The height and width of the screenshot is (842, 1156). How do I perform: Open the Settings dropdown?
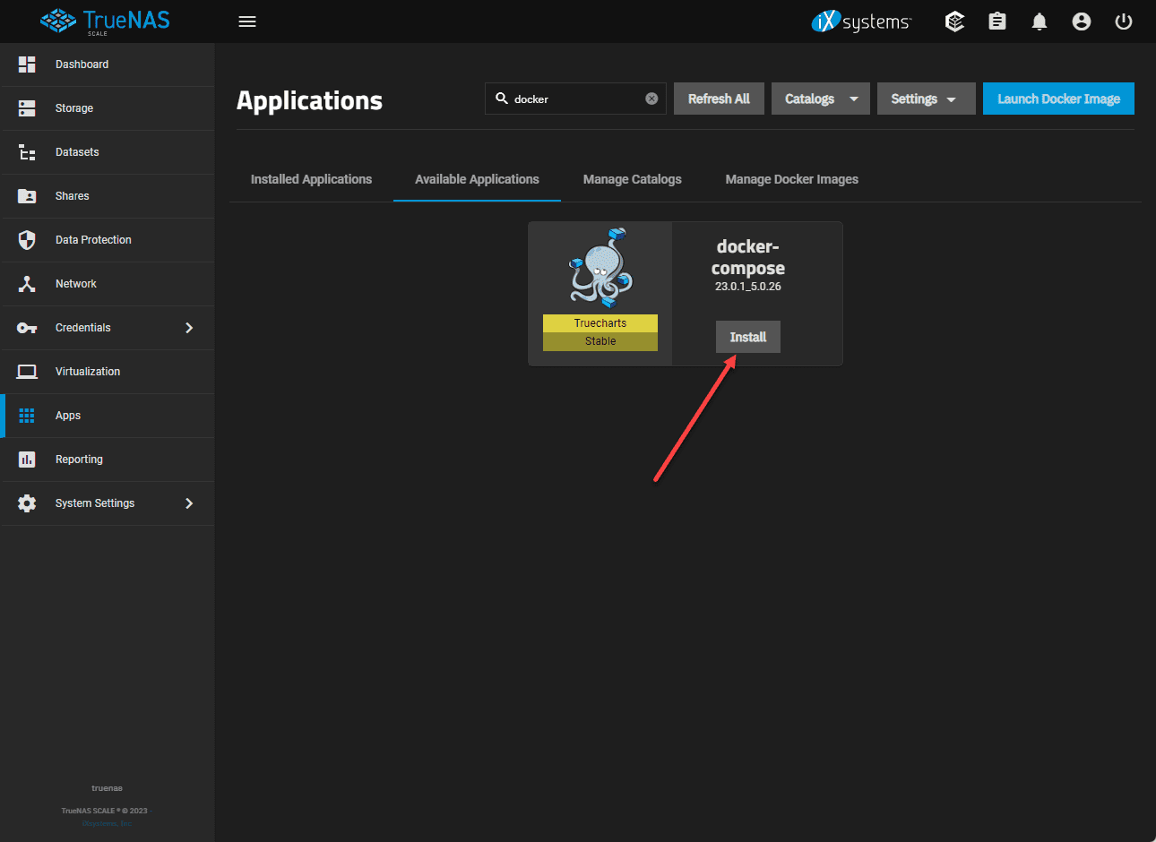pos(925,99)
